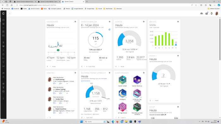Like the Cardio Flexi activity
The height and width of the screenshot is (124, 221).
coord(54,103)
